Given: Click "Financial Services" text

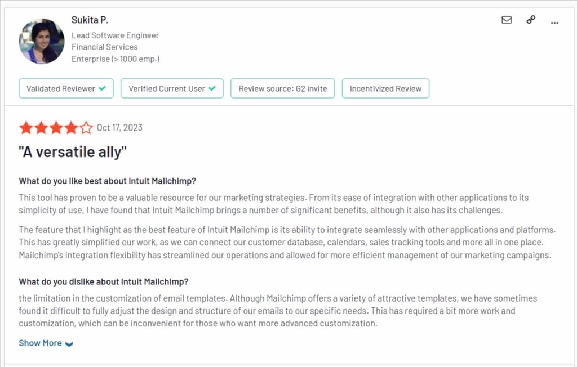Looking at the screenshot, I should click(x=104, y=47).
